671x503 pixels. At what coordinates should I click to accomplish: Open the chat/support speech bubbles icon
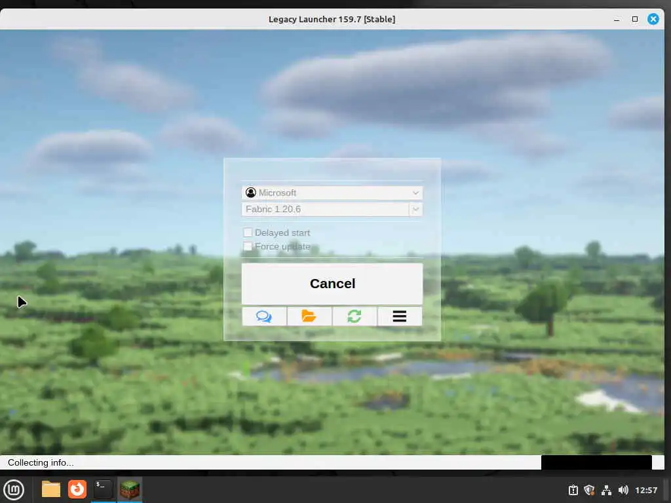pyautogui.click(x=264, y=316)
